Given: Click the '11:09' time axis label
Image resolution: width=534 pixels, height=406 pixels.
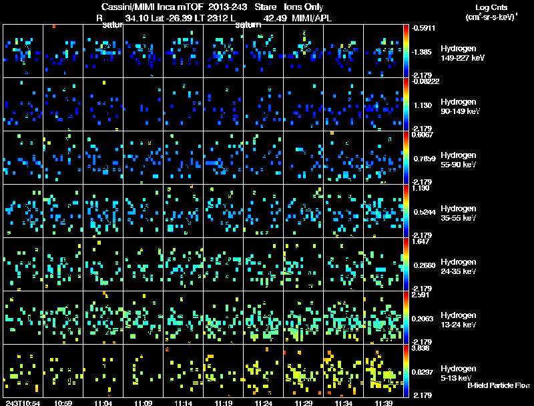Looking at the screenshot, I should (143, 403).
